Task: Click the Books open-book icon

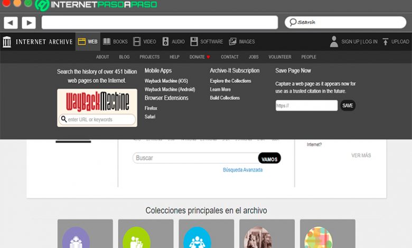Action: (107, 42)
